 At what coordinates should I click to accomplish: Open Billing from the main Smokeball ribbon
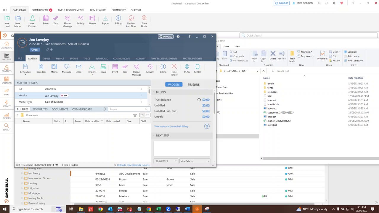click(x=118, y=20)
